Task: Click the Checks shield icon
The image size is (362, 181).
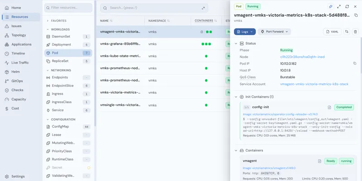Action: click(x=7, y=90)
